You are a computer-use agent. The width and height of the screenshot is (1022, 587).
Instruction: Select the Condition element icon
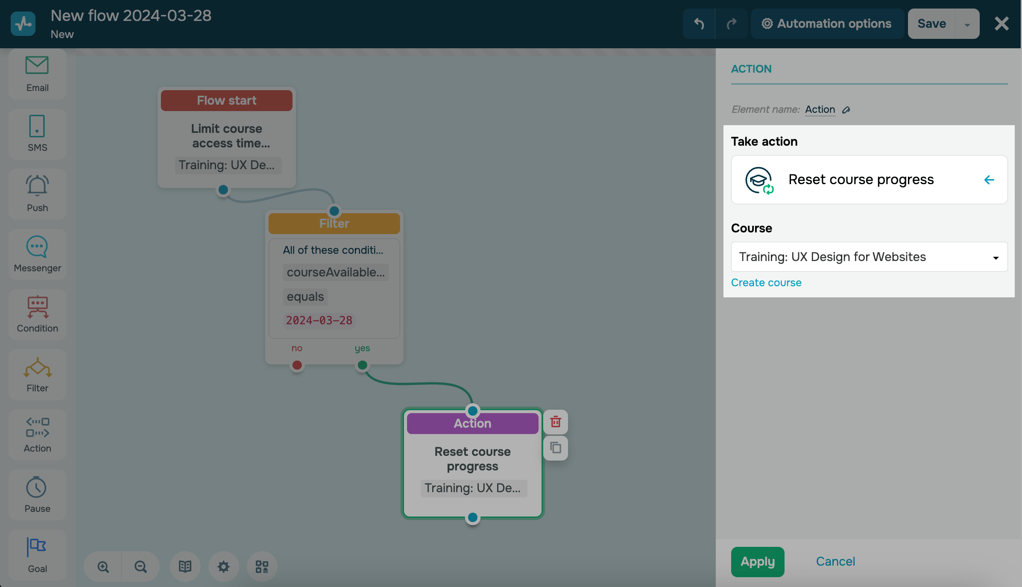(37, 307)
